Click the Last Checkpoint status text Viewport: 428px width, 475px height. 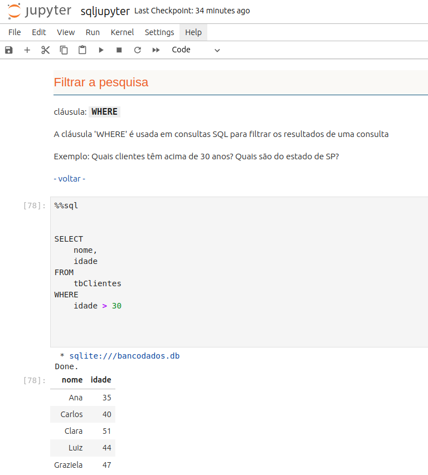click(192, 11)
